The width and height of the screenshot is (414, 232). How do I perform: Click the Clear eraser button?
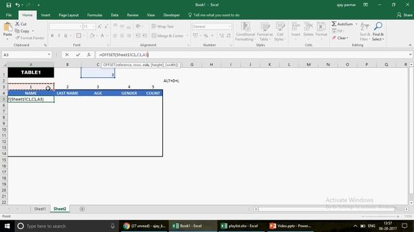[340, 38]
